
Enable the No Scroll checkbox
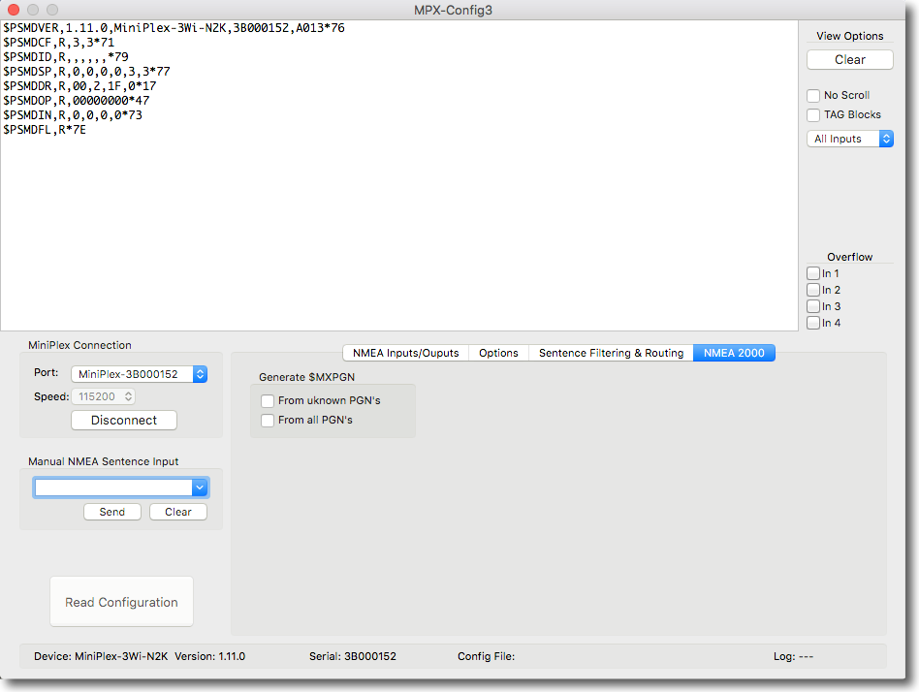(x=813, y=96)
